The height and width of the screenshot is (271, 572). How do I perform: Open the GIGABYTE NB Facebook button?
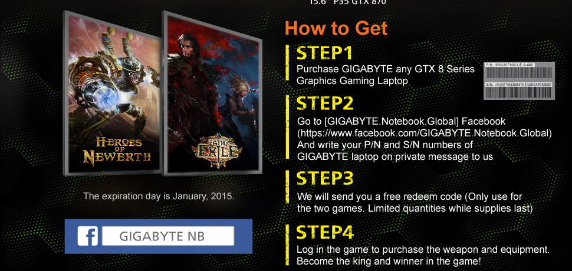pyautogui.click(x=168, y=236)
